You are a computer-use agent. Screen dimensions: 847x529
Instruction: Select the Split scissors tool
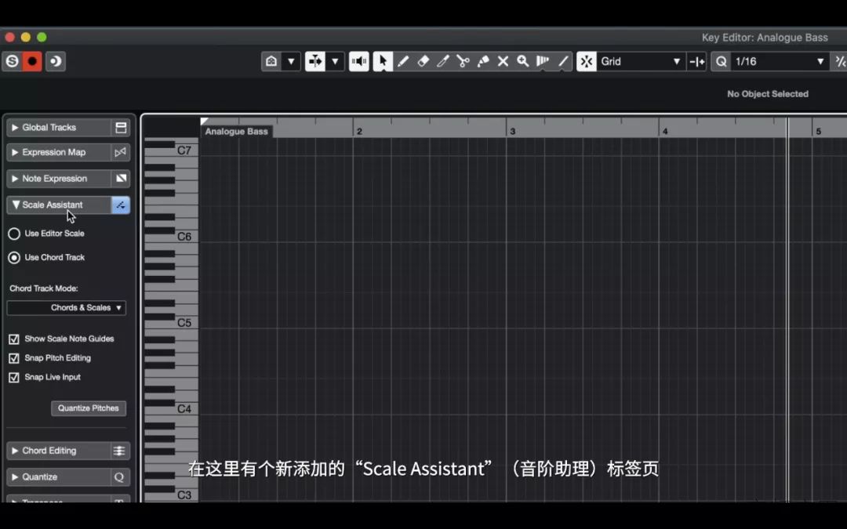click(x=463, y=61)
